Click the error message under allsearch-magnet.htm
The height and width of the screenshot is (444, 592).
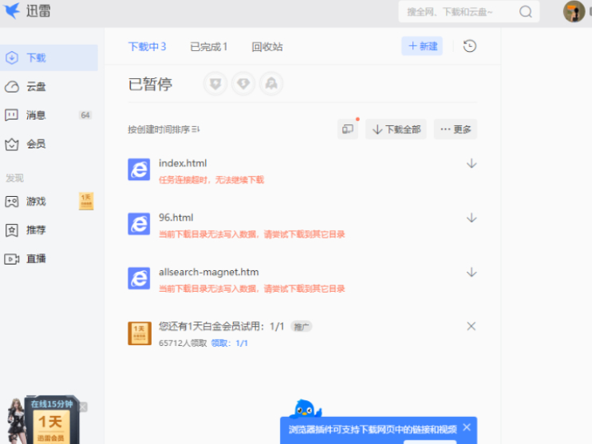pos(252,289)
